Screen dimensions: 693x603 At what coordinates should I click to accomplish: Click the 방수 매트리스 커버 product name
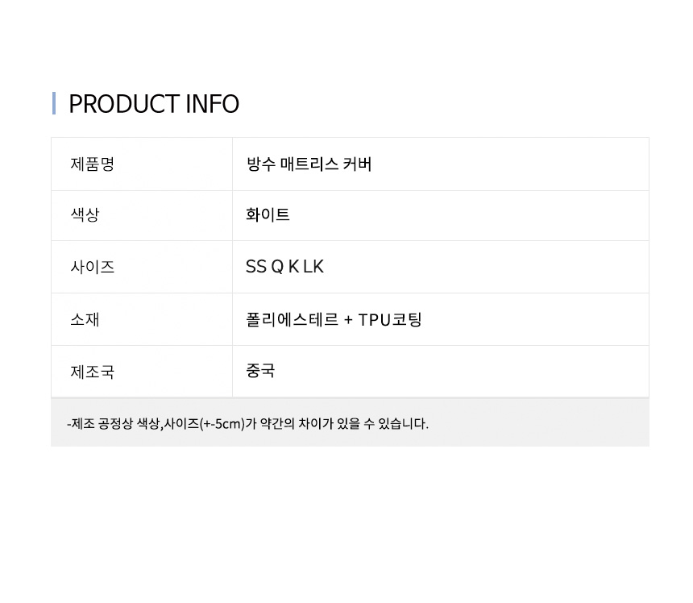tap(309, 164)
